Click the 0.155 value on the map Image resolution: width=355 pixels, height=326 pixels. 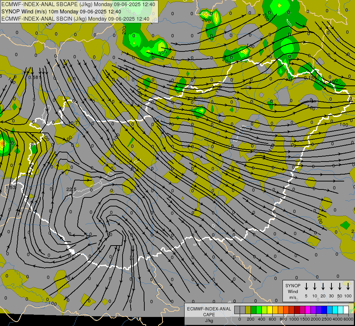310,78
